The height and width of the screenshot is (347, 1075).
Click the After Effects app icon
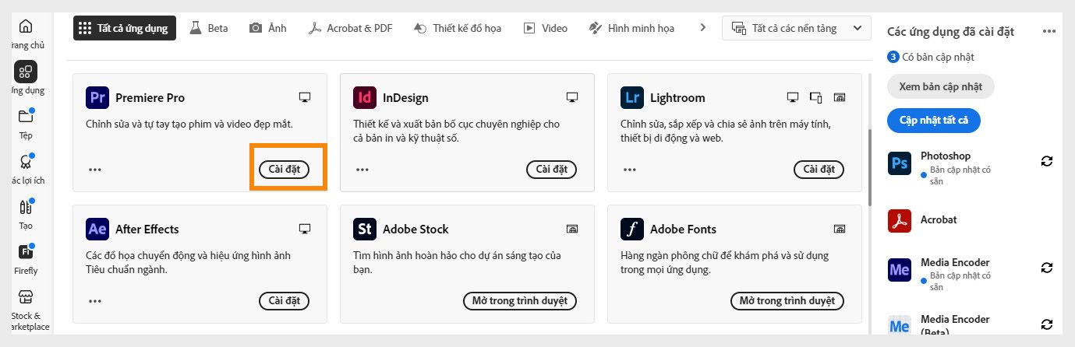(97, 230)
